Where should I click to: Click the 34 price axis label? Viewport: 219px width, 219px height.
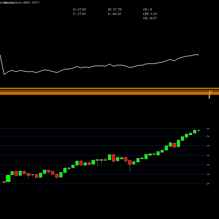tap(208, 174)
